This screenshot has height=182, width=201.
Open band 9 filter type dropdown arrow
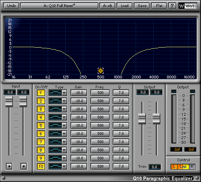(x=64, y=158)
